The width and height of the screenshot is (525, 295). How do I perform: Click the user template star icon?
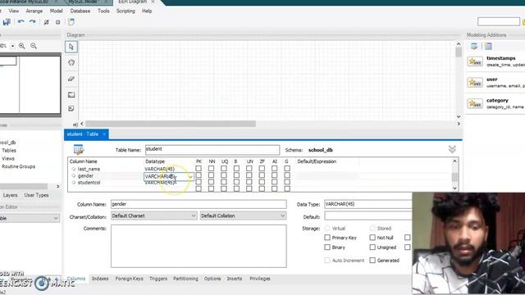coord(475,82)
